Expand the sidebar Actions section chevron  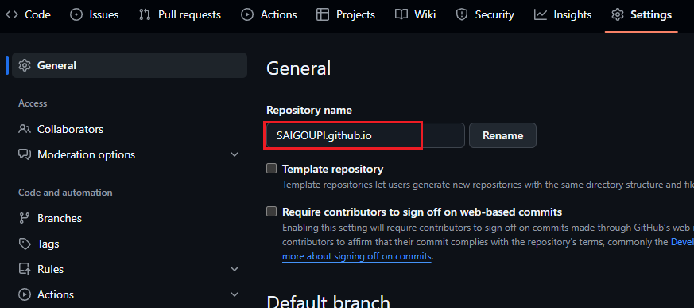pos(235,294)
